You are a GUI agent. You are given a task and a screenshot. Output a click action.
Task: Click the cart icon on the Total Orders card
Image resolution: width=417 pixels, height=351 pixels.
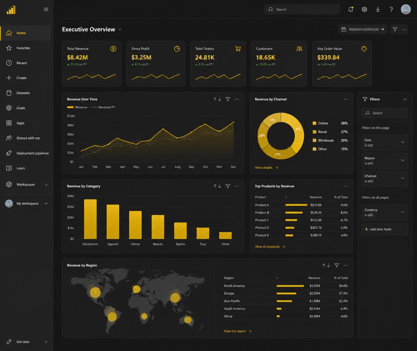click(238, 49)
